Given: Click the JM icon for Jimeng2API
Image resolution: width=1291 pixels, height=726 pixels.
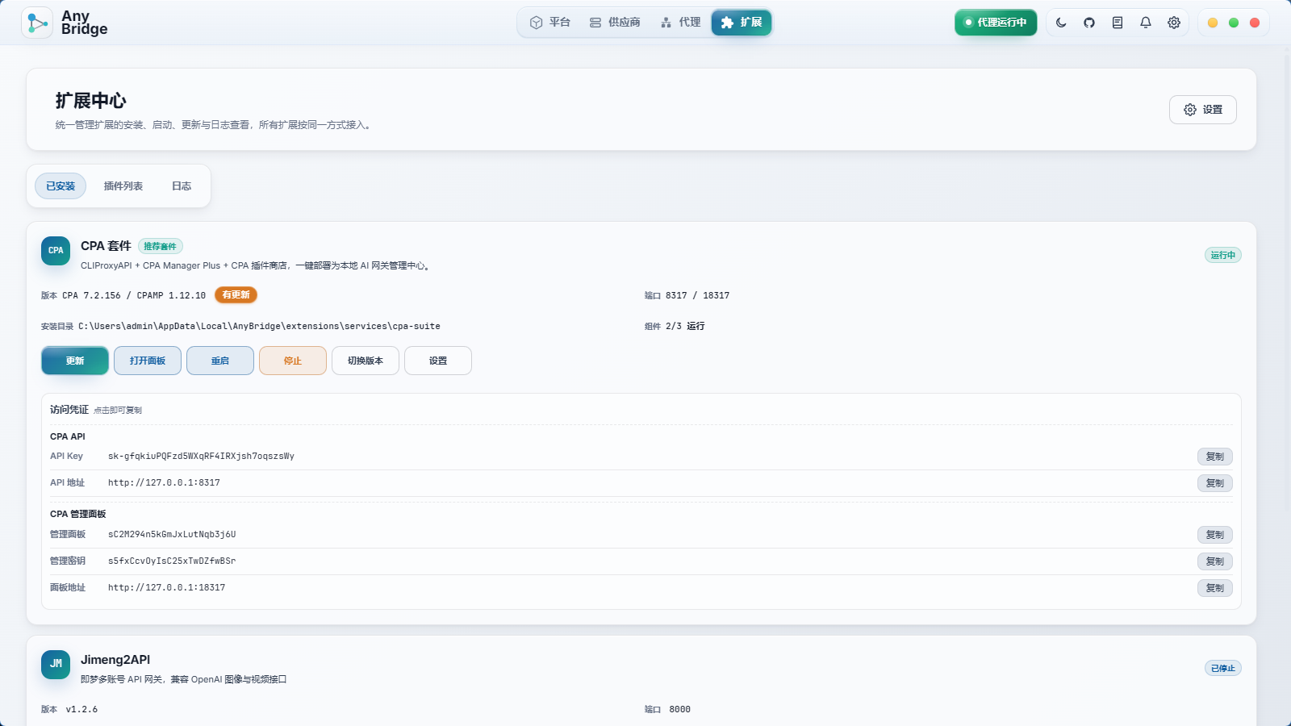Looking at the screenshot, I should click(56, 664).
